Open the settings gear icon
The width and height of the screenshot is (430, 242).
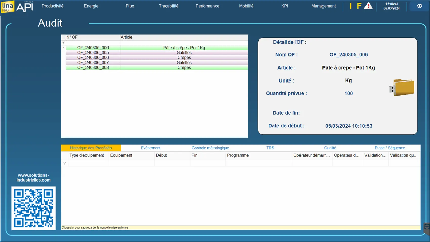point(419,6)
